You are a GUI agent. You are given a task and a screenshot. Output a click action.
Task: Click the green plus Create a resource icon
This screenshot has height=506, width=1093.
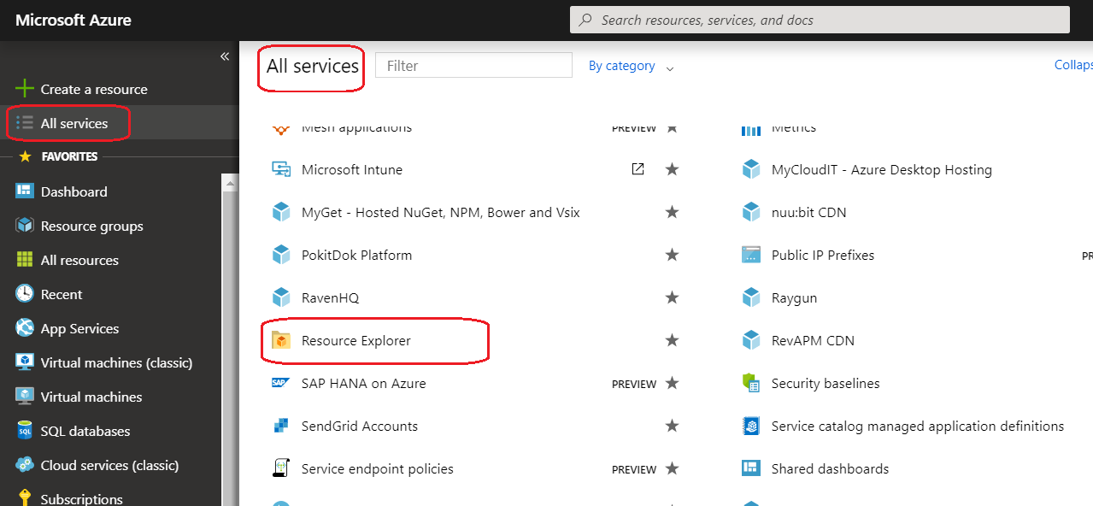(25, 89)
